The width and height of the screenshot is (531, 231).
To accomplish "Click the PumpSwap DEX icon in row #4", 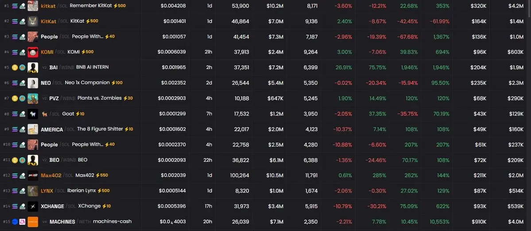I will click(x=22, y=52).
